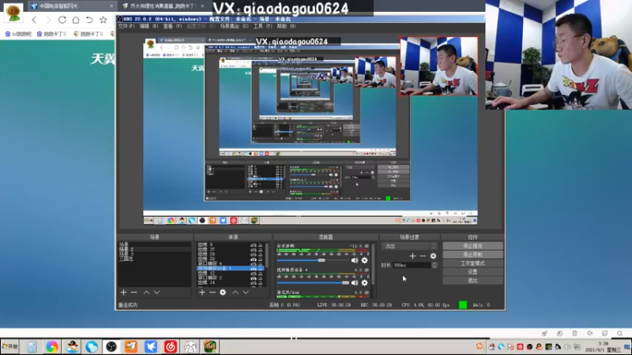Click the browser undo-close arrow icon
The width and height of the screenshot is (632, 355).
tap(89, 20)
